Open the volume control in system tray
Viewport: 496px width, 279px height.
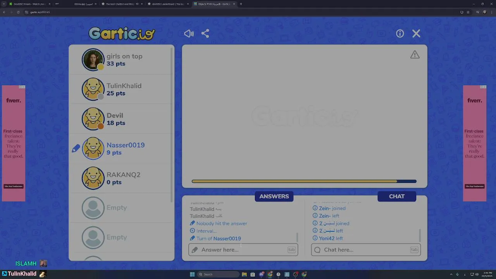pos(477,274)
